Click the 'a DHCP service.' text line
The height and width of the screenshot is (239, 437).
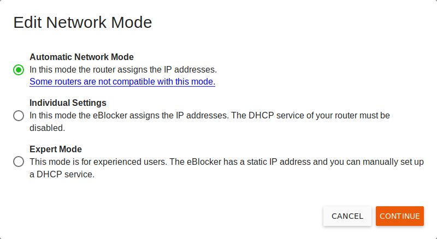[62, 174]
